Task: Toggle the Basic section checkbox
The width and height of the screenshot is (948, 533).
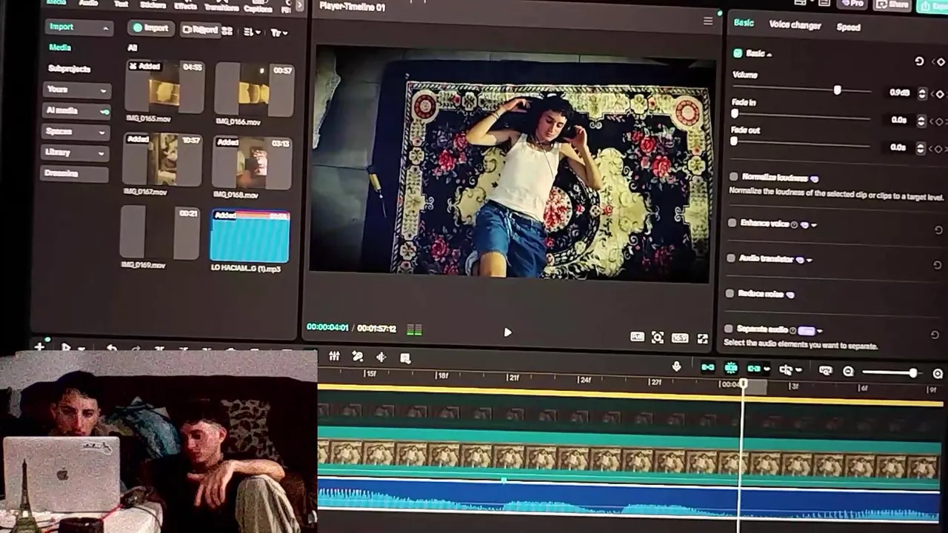Action: coord(738,53)
